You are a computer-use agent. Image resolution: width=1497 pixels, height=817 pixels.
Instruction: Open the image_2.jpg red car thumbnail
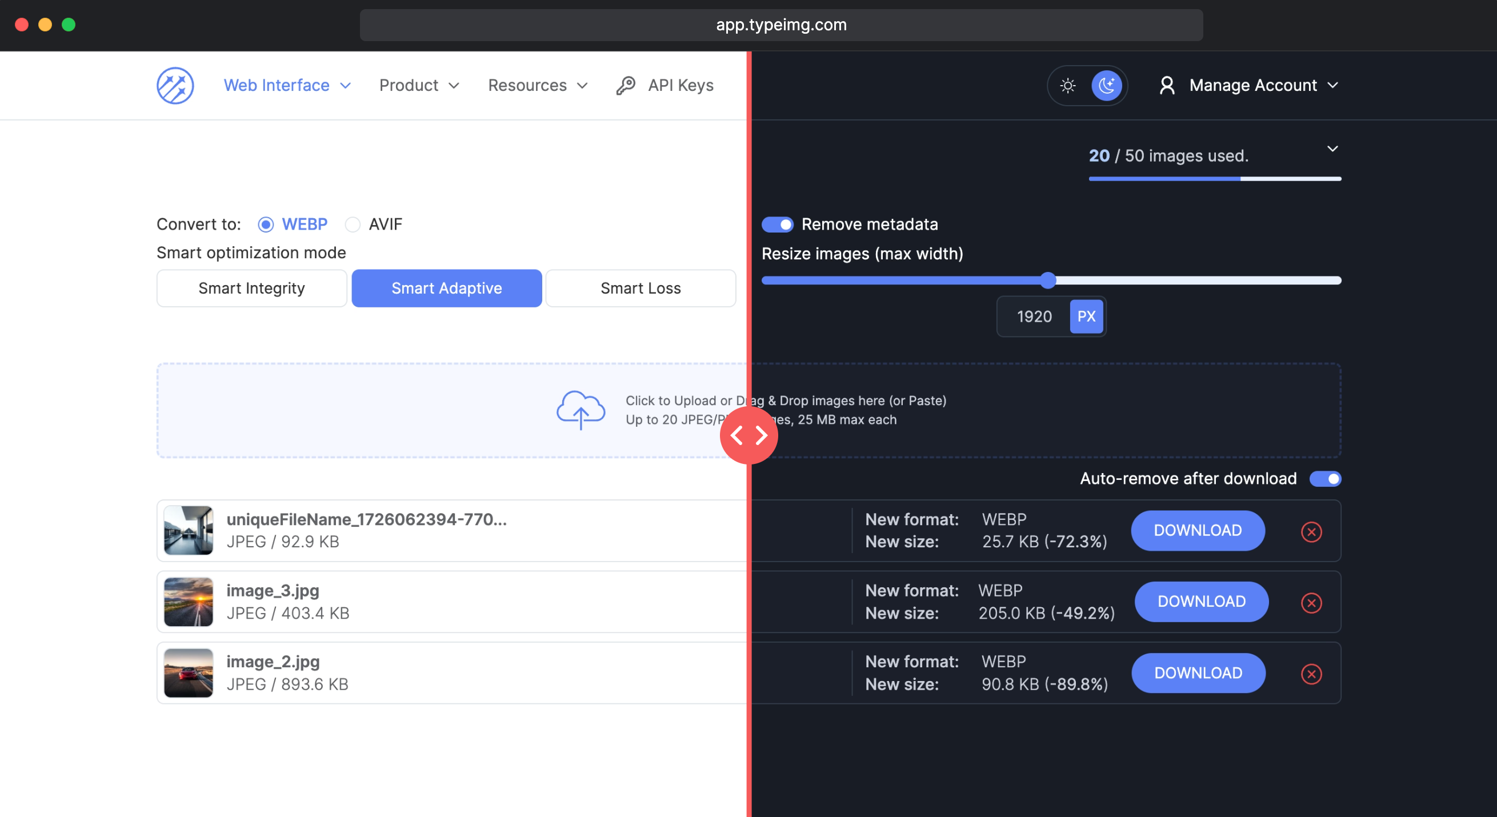[x=189, y=673]
